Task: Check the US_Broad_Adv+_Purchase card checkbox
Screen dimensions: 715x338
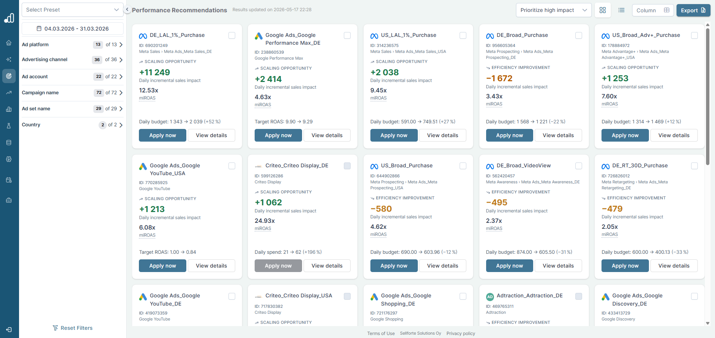Action: pos(694,35)
